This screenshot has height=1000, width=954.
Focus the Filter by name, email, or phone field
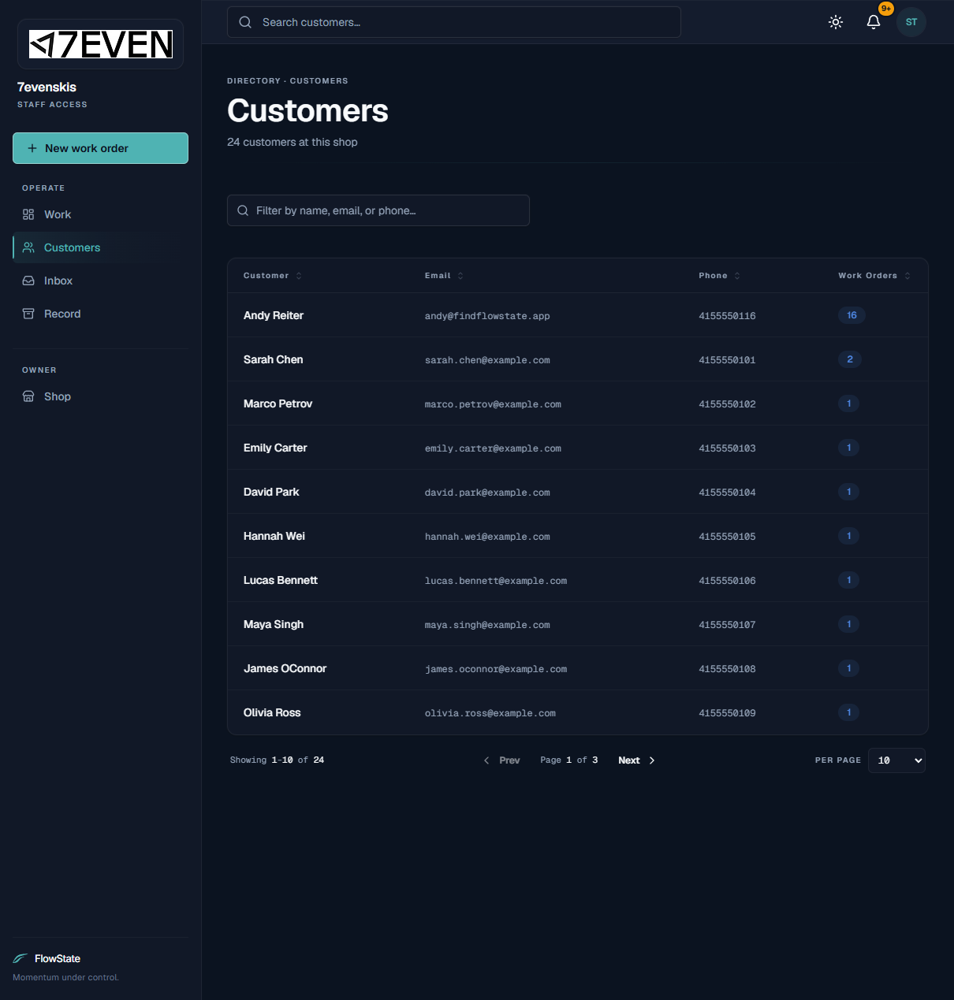pos(378,210)
